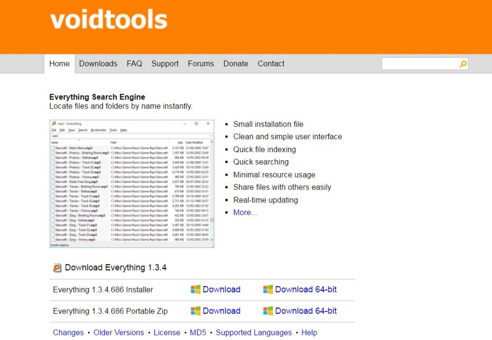Click the orange magnifier search icon

463,64
